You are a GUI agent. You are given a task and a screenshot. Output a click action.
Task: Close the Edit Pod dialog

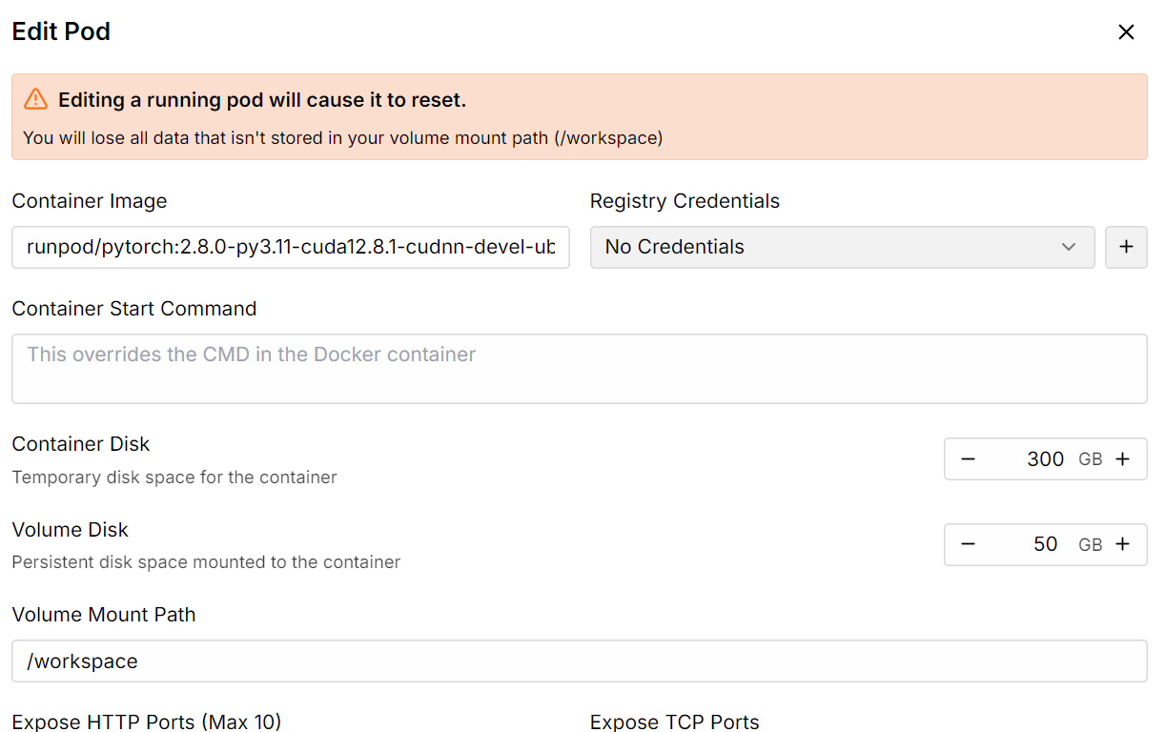(x=1126, y=32)
